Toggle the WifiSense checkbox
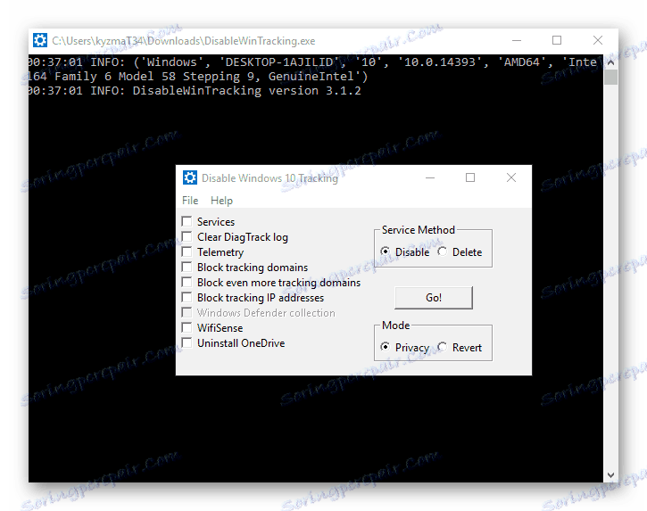The width and height of the screenshot is (647, 511). coord(187,328)
